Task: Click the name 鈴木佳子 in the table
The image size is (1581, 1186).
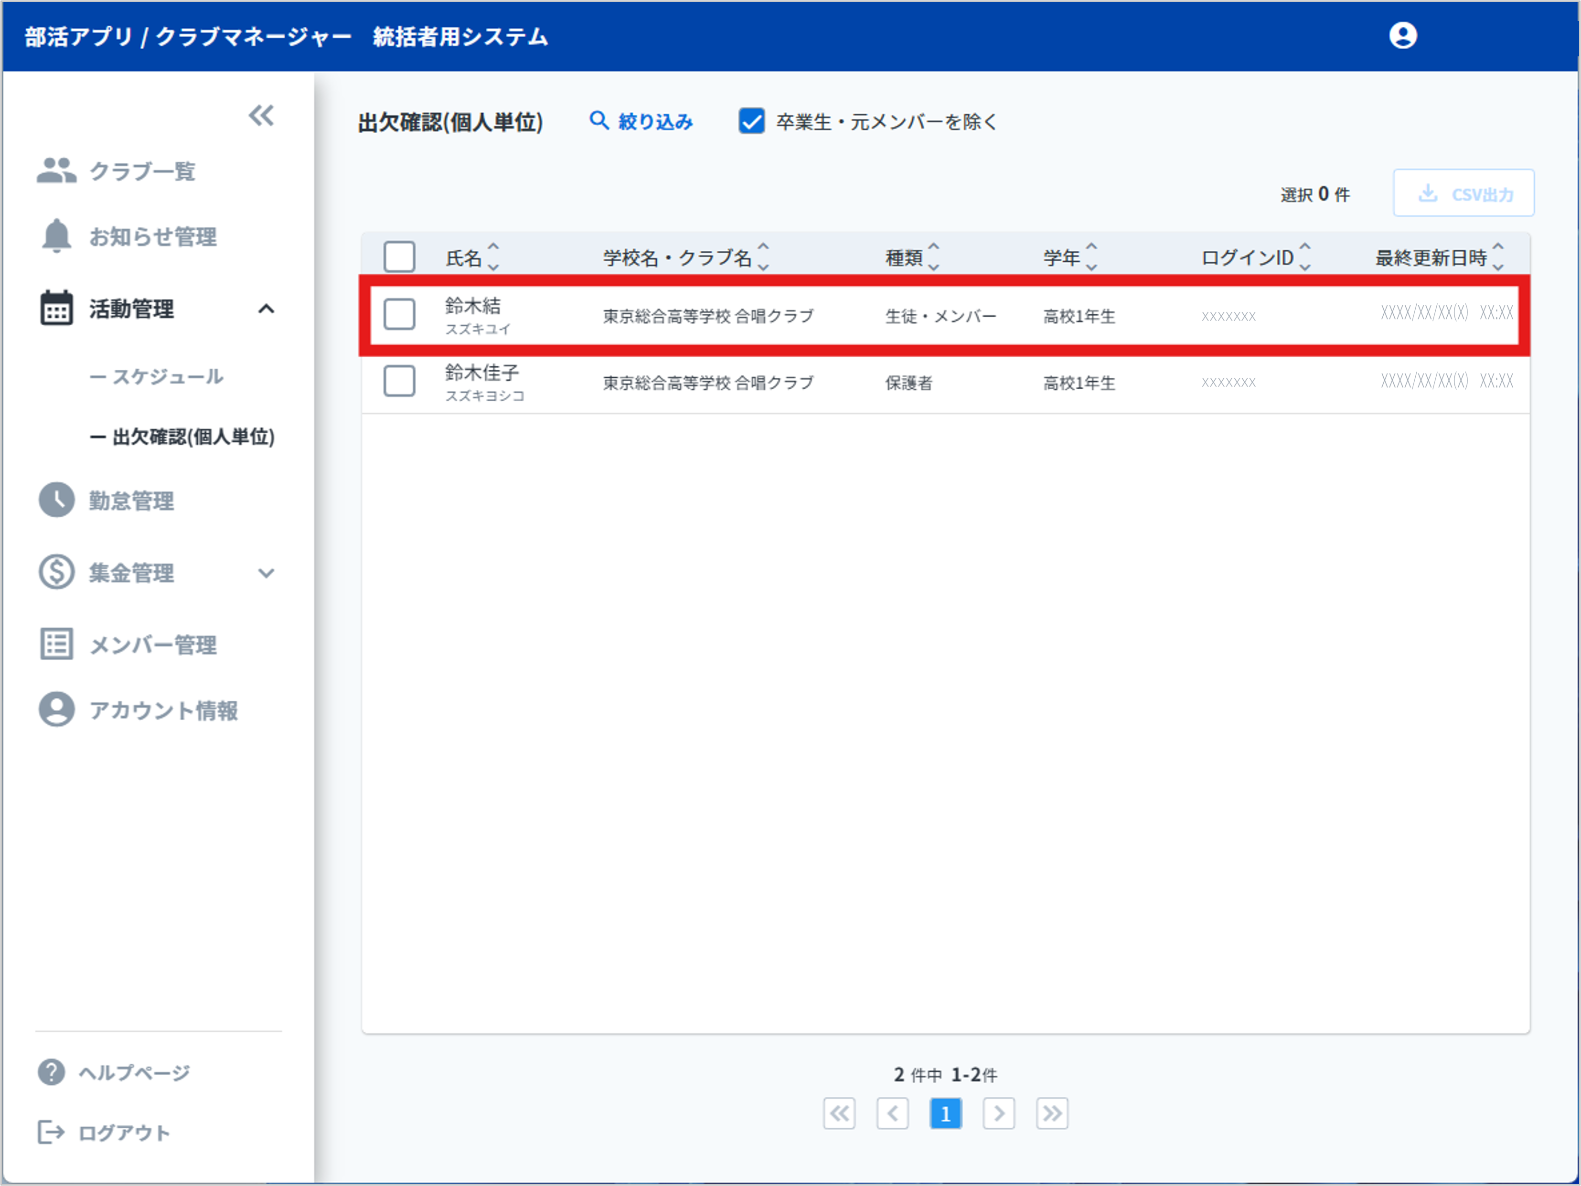Action: [482, 372]
